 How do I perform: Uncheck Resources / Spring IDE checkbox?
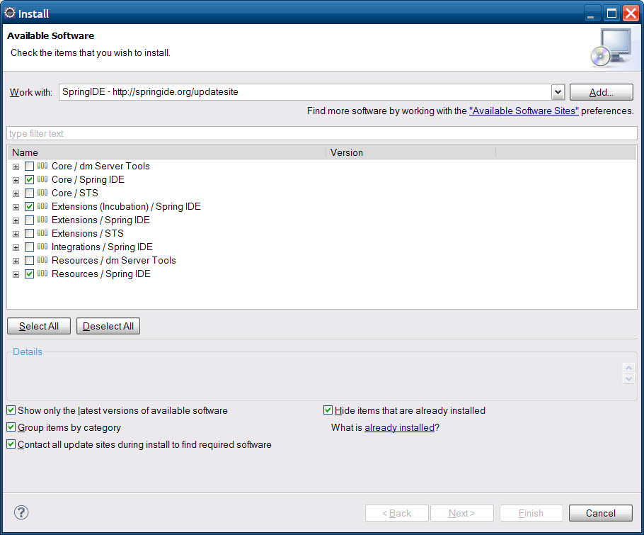29,274
